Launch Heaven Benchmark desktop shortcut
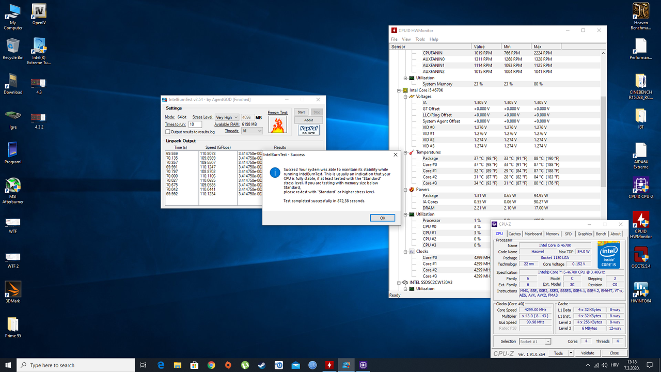 641,17
